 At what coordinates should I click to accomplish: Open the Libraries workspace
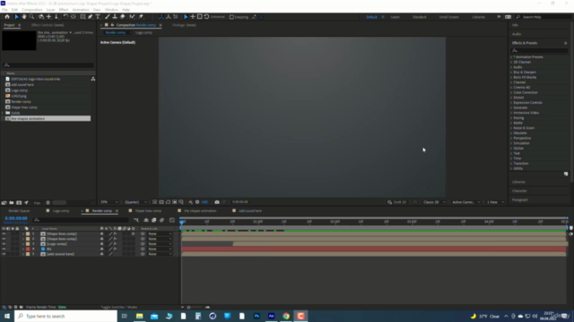[478, 17]
